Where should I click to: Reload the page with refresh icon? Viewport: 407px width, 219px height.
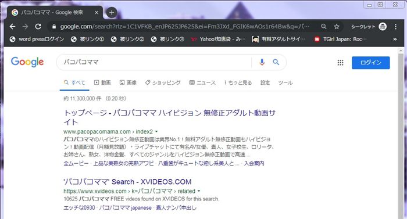coord(38,27)
